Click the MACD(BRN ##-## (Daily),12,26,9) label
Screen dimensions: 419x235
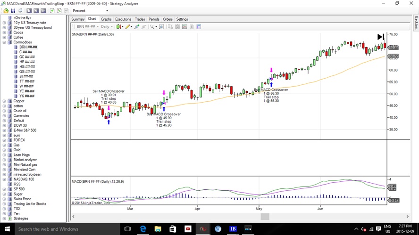[x=98, y=182]
